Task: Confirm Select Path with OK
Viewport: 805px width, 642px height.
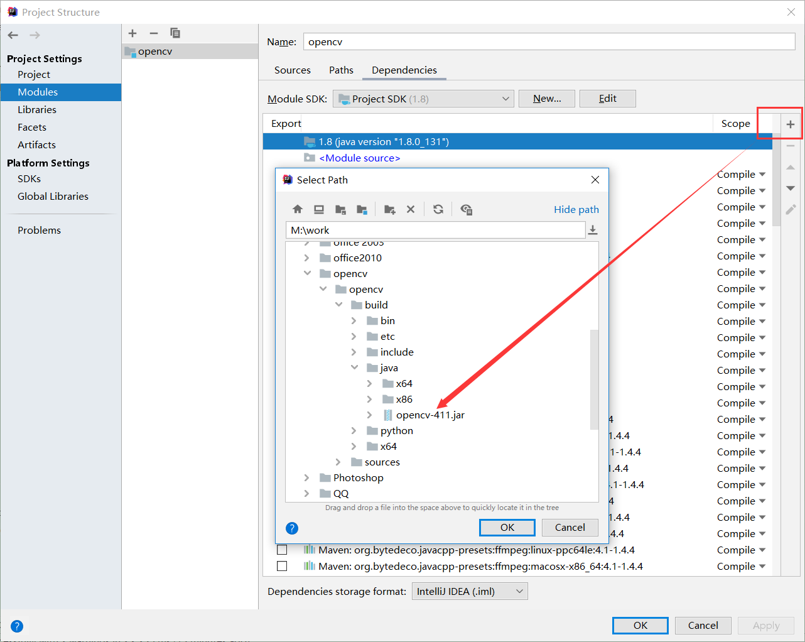Action: [x=507, y=528]
